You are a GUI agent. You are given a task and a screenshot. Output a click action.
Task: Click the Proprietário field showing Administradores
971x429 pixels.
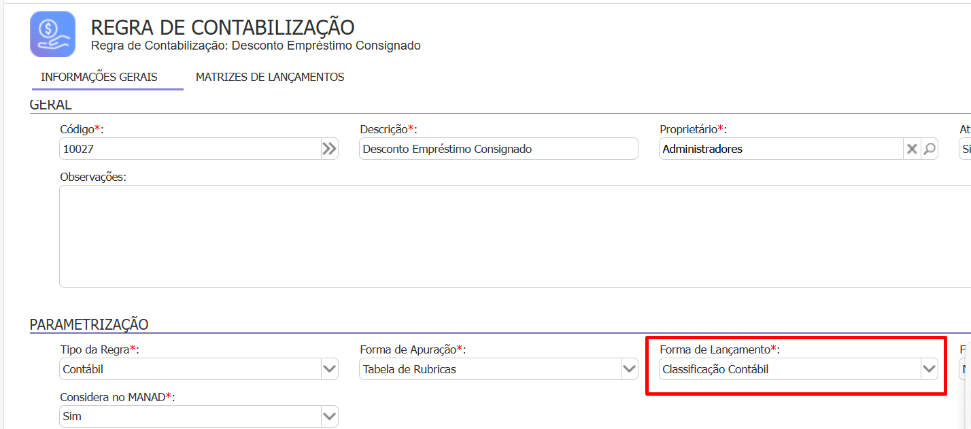click(779, 149)
